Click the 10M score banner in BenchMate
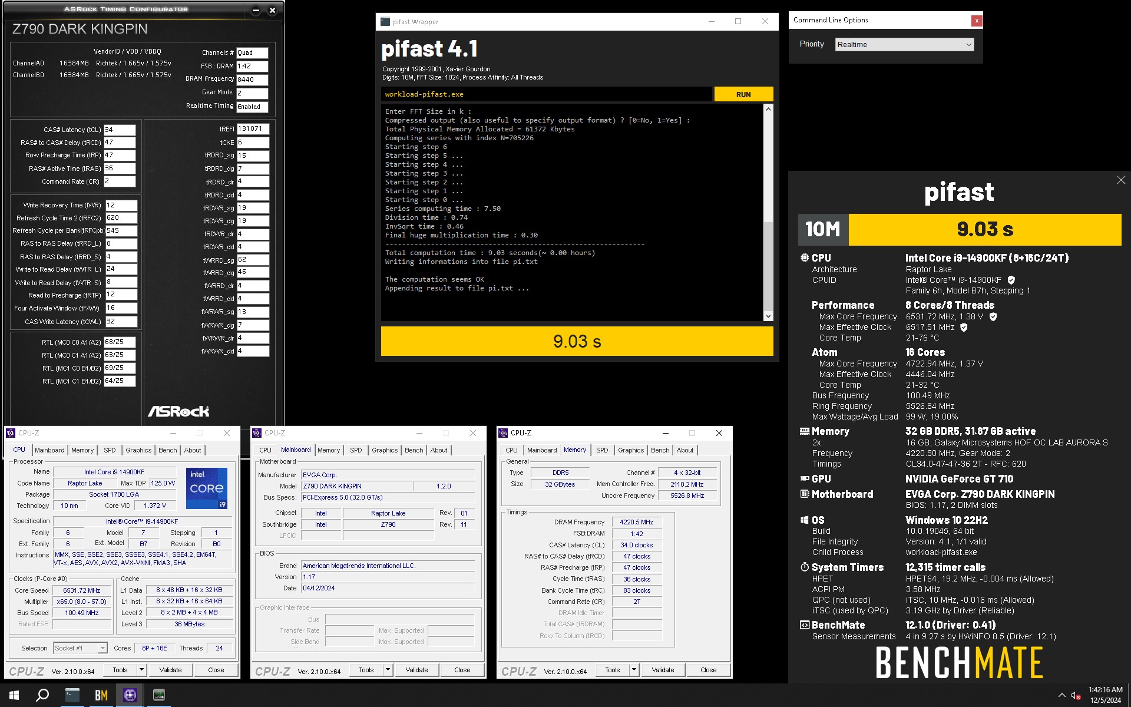 coord(960,229)
